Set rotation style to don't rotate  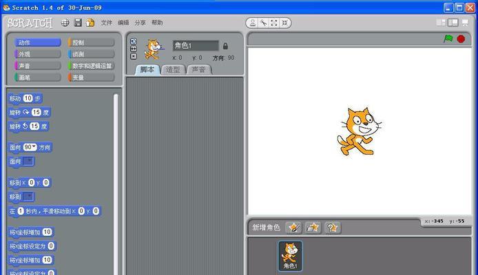(134, 56)
